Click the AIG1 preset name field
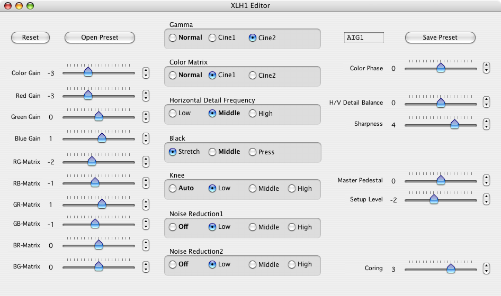 [x=364, y=38]
